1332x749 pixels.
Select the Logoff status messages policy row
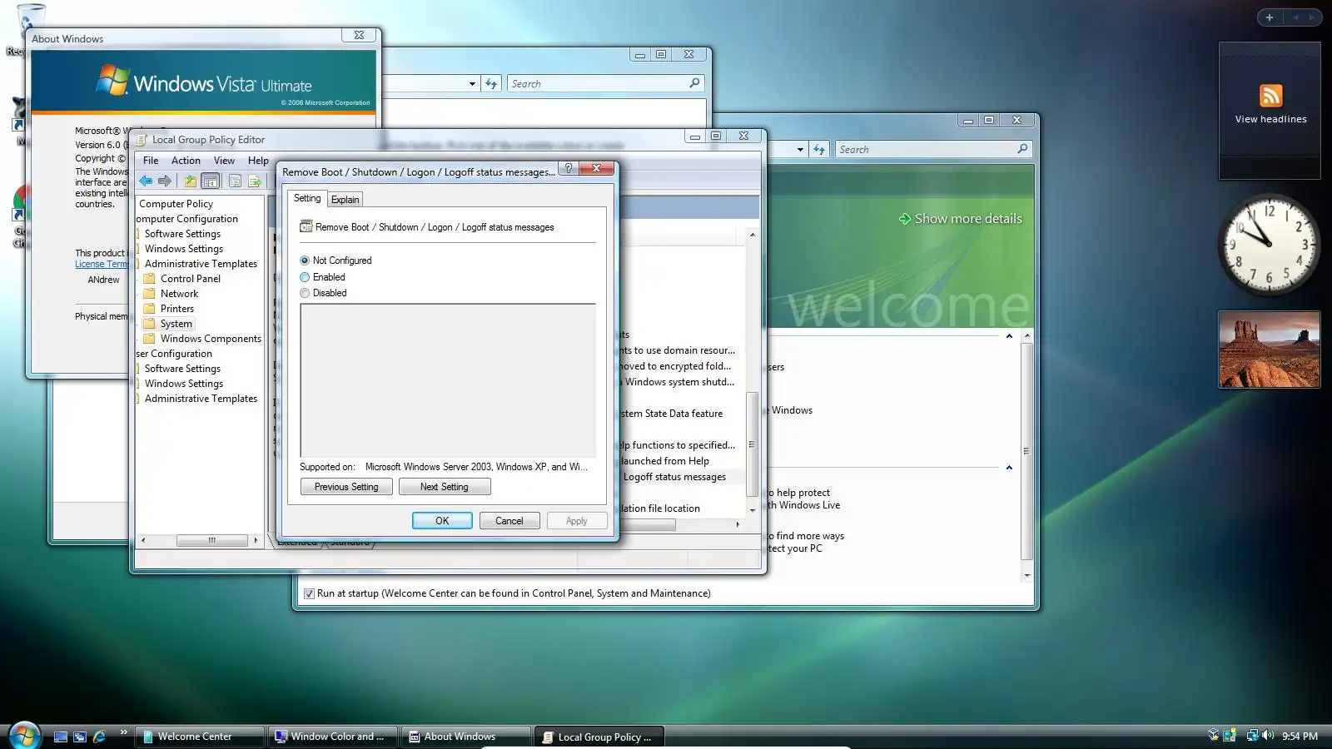click(680, 477)
